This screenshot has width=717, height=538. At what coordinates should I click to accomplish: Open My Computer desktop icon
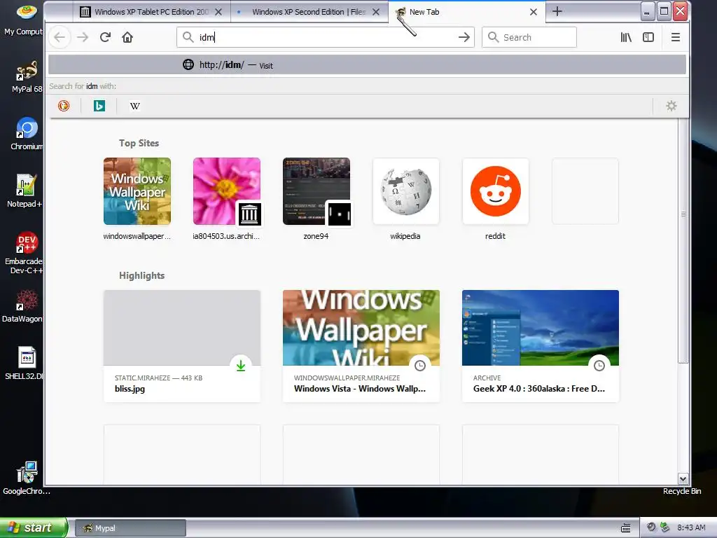click(x=25, y=19)
